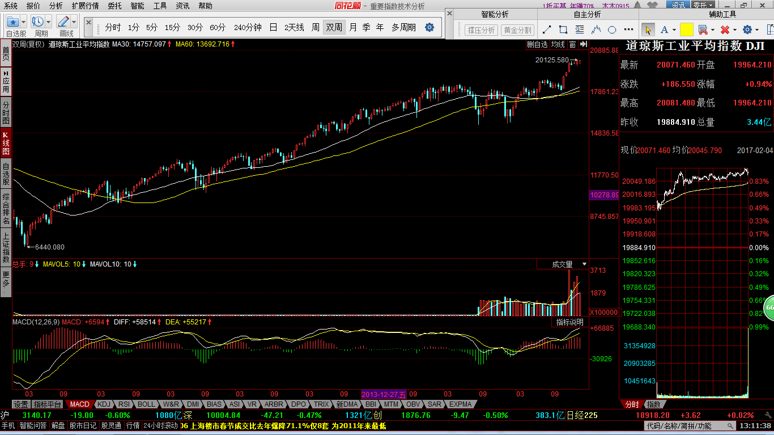Switch to the 指数 tab
The width and height of the screenshot is (774, 435).
(x=654, y=404)
